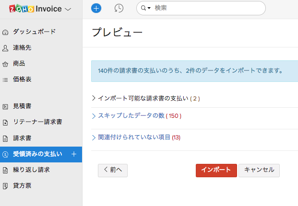Click the estimates icon in sidebar

(x=5, y=106)
